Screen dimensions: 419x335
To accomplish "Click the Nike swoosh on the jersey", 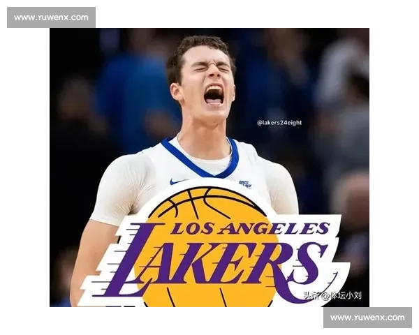I will (179, 181).
